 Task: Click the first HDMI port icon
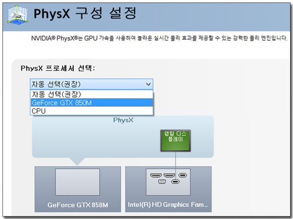(x=156, y=175)
